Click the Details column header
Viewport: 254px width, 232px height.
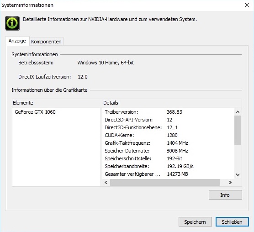[172, 103]
